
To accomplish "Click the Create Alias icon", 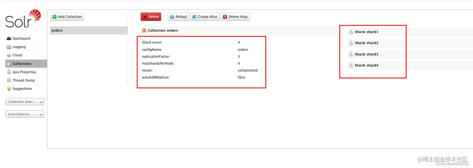I will [194, 17].
